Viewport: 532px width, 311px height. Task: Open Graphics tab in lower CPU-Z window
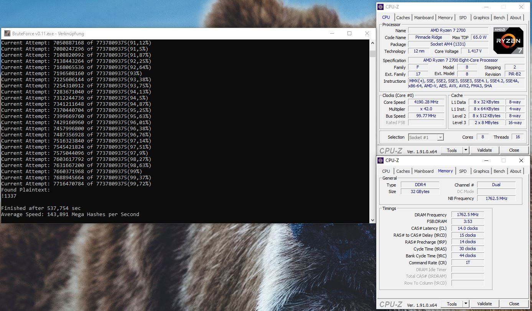point(481,171)
